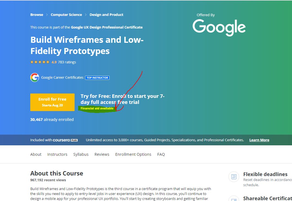292x201 pixels.
Task: Click the Coursera Plus logo
Action: 65,140
